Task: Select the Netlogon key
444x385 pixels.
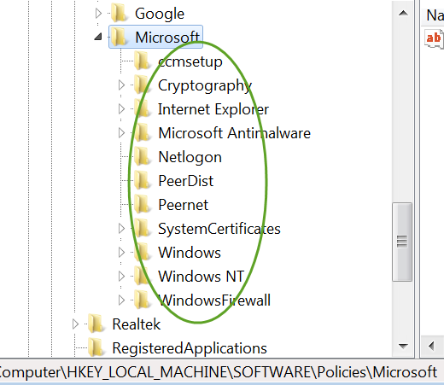Action: pyautogui.click(x=190, y=157)
